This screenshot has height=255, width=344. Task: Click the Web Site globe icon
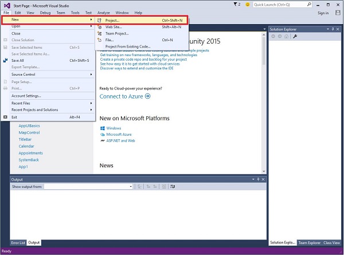tap(100, 27)
